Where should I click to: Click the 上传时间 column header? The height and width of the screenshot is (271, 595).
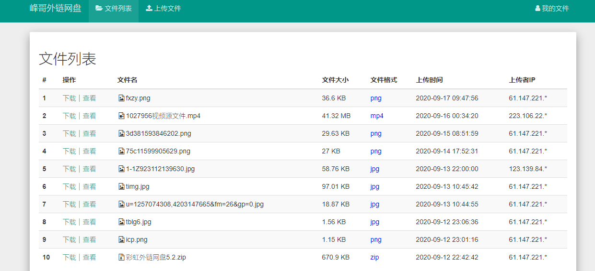click(429, 80)
